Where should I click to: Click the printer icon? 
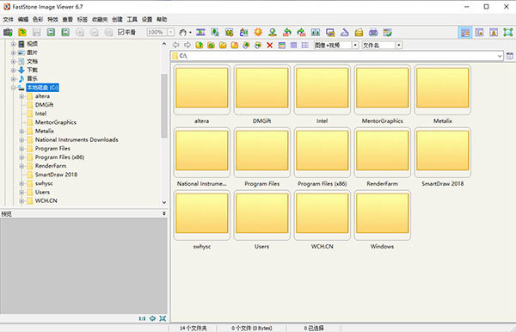pyautogui.click(x=373, y=32)
